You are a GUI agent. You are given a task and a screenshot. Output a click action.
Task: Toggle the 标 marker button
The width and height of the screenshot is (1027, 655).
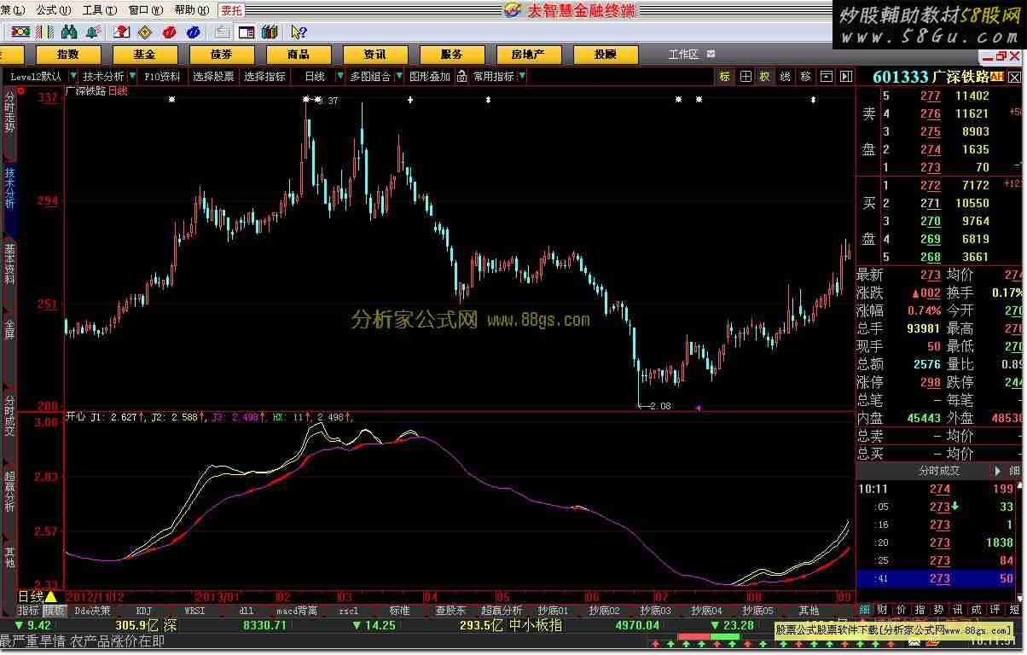[x=724, y=76]
